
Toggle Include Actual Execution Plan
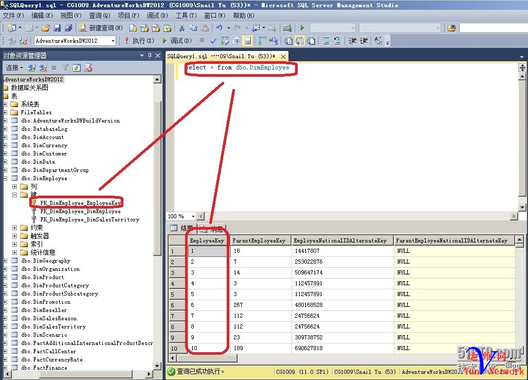[x=262, y=41]
